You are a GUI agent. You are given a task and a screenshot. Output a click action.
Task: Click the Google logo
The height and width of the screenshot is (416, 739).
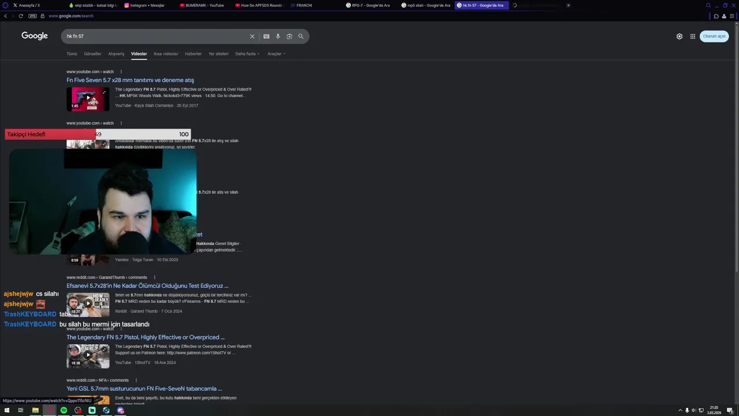pyautogui.click(x=35, y=36)
